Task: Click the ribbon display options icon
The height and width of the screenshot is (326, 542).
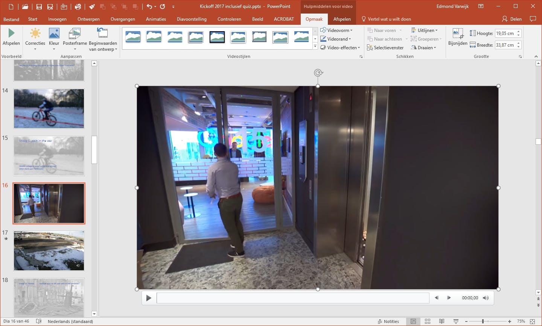Action: 481,6
